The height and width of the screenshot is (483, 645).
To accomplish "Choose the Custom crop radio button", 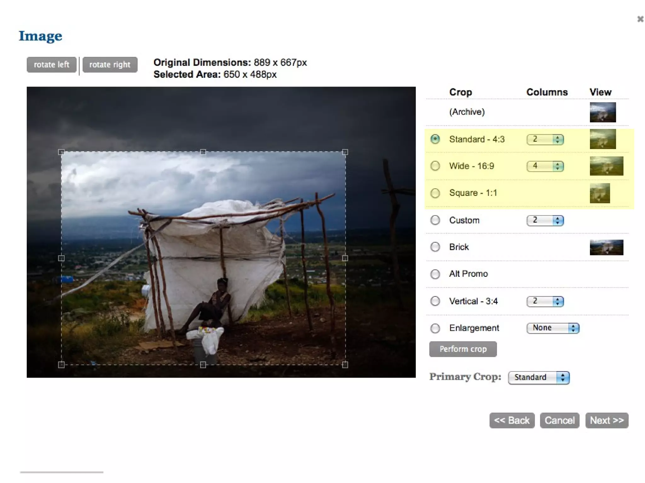I will (435, 220).
